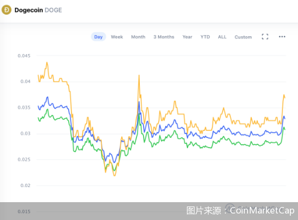298x220 pixels.
Task: Click the blue line's mid-chart spike
Action: point(139,102)
